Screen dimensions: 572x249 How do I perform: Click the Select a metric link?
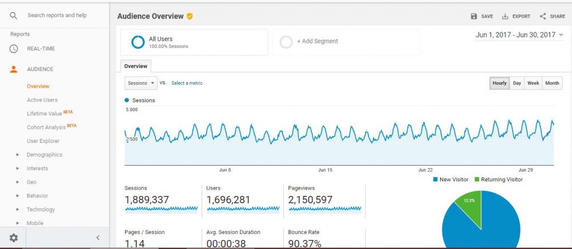[187, 83]
